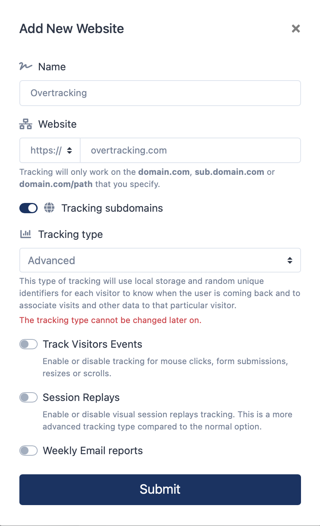Viewport: 320px width, 526px height.
Task: Enable Track Visitors Events toggle
Action: 29,344
